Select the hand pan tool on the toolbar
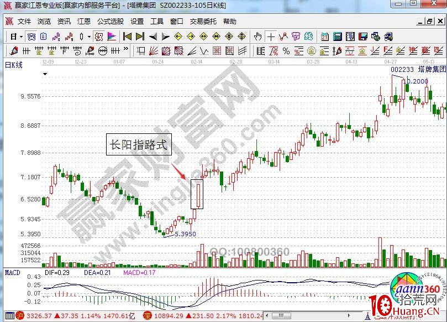Screen dimensions: 447x322 (x=257, y=37)
